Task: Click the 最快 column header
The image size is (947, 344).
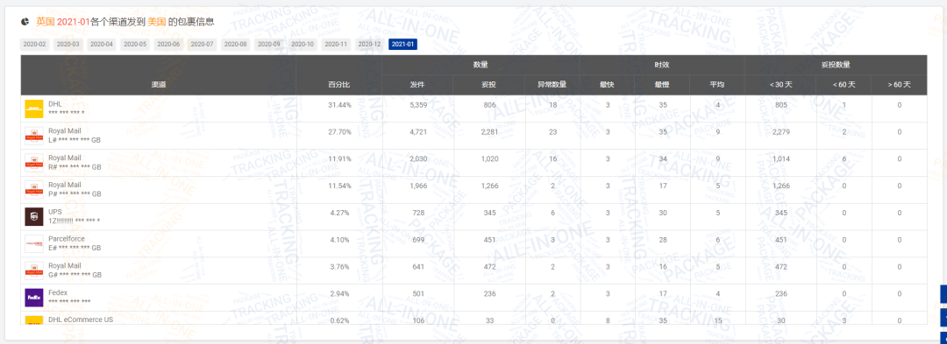Action: (x=607, y=85)
